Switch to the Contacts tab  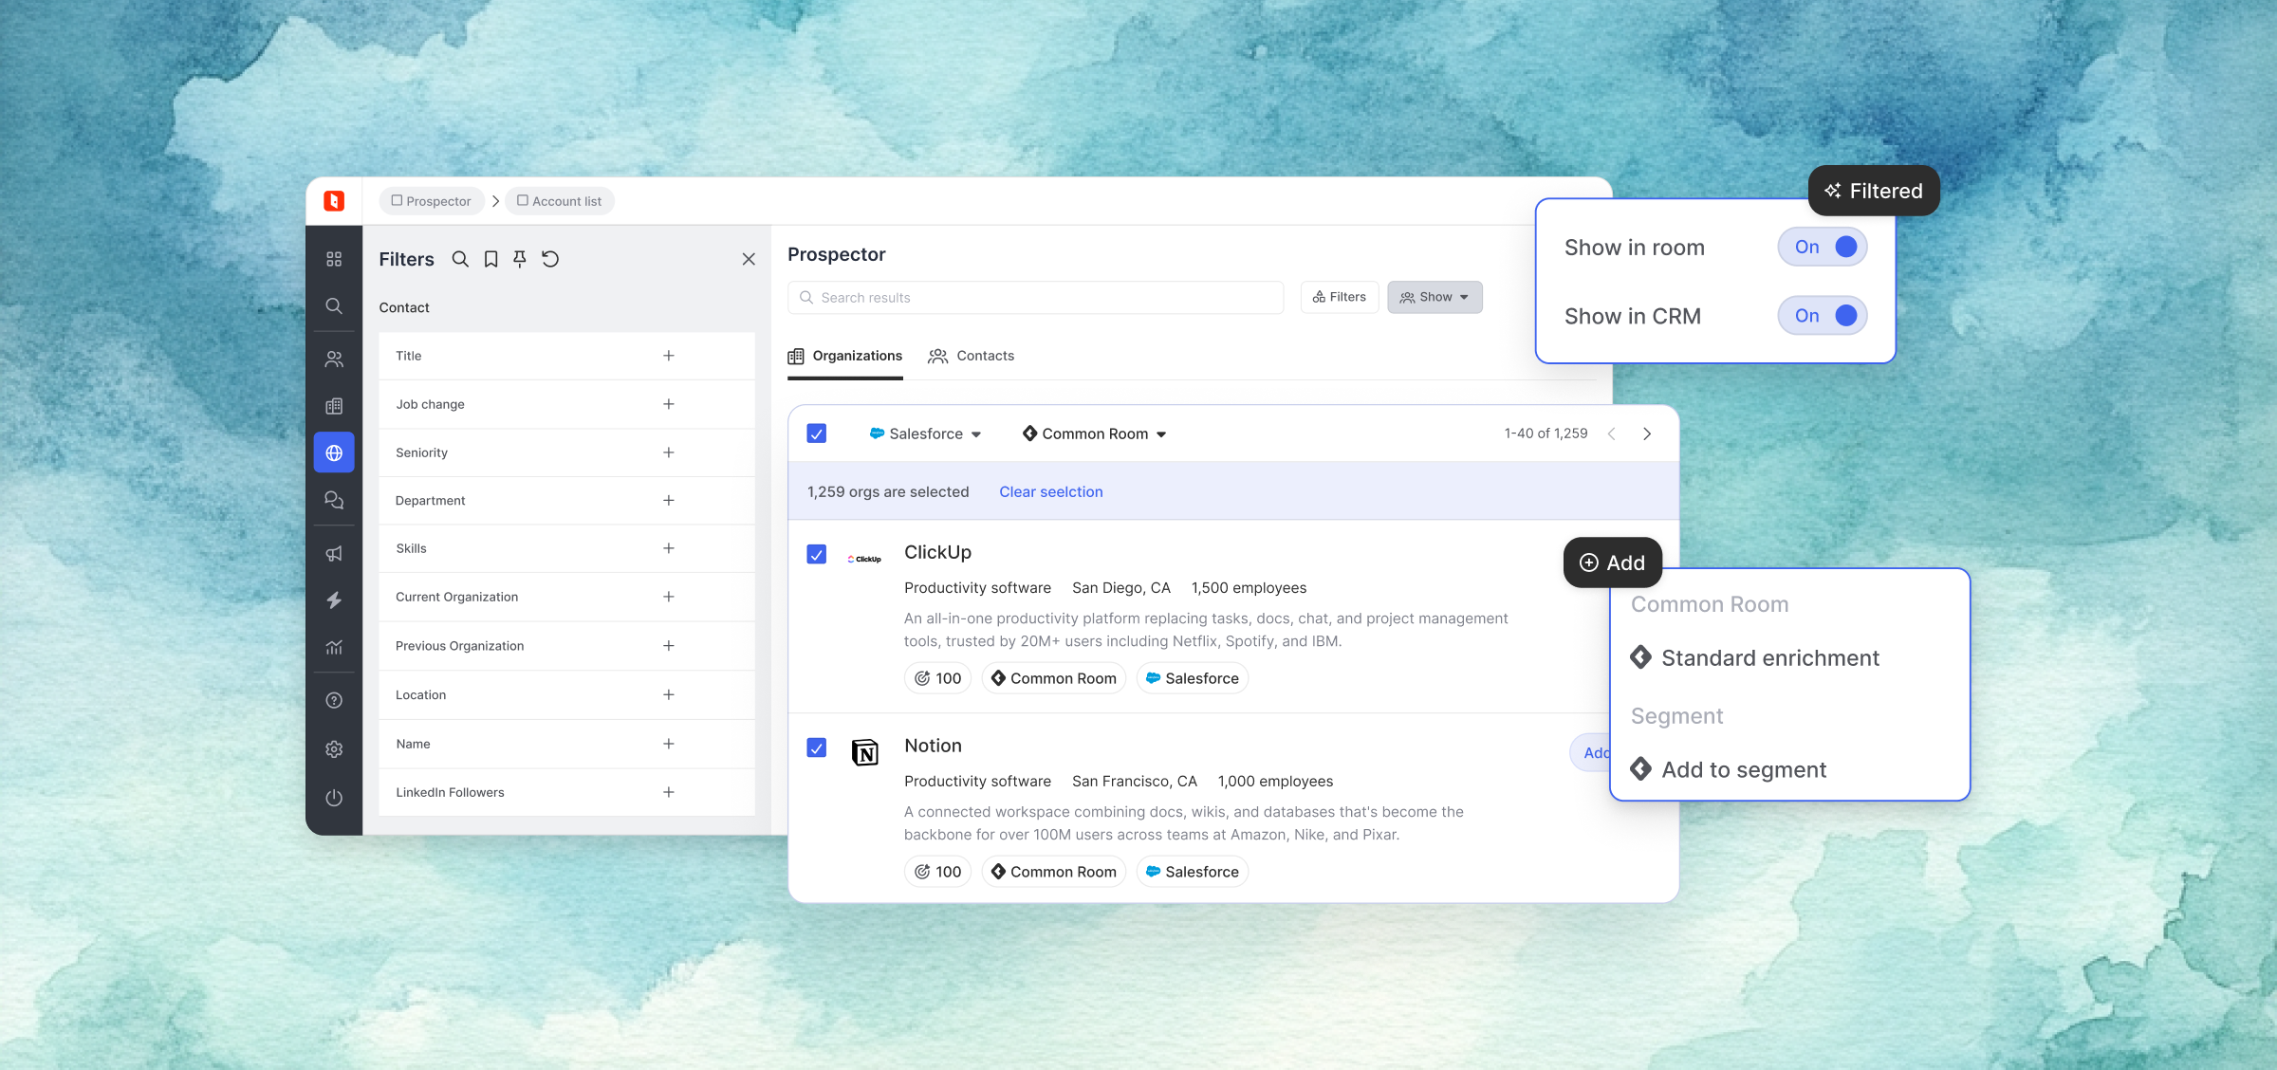click(x=972, y=356)
